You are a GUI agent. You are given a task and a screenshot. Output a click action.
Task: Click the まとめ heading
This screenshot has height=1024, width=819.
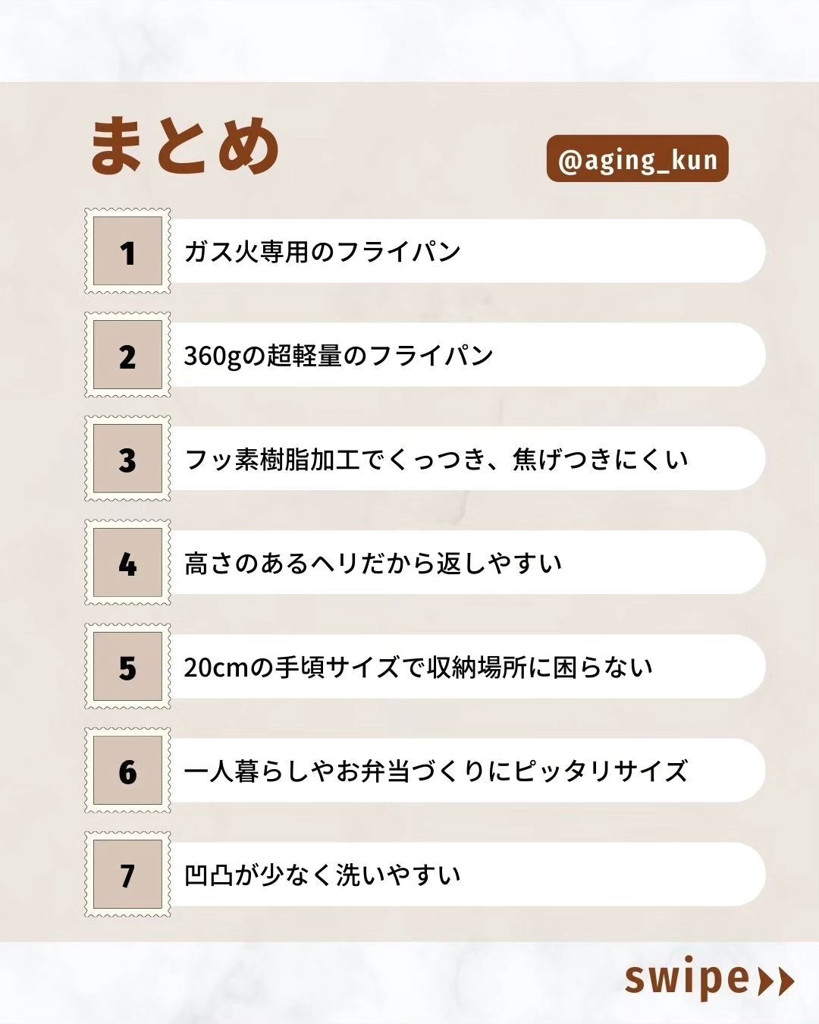click(185, 146)
